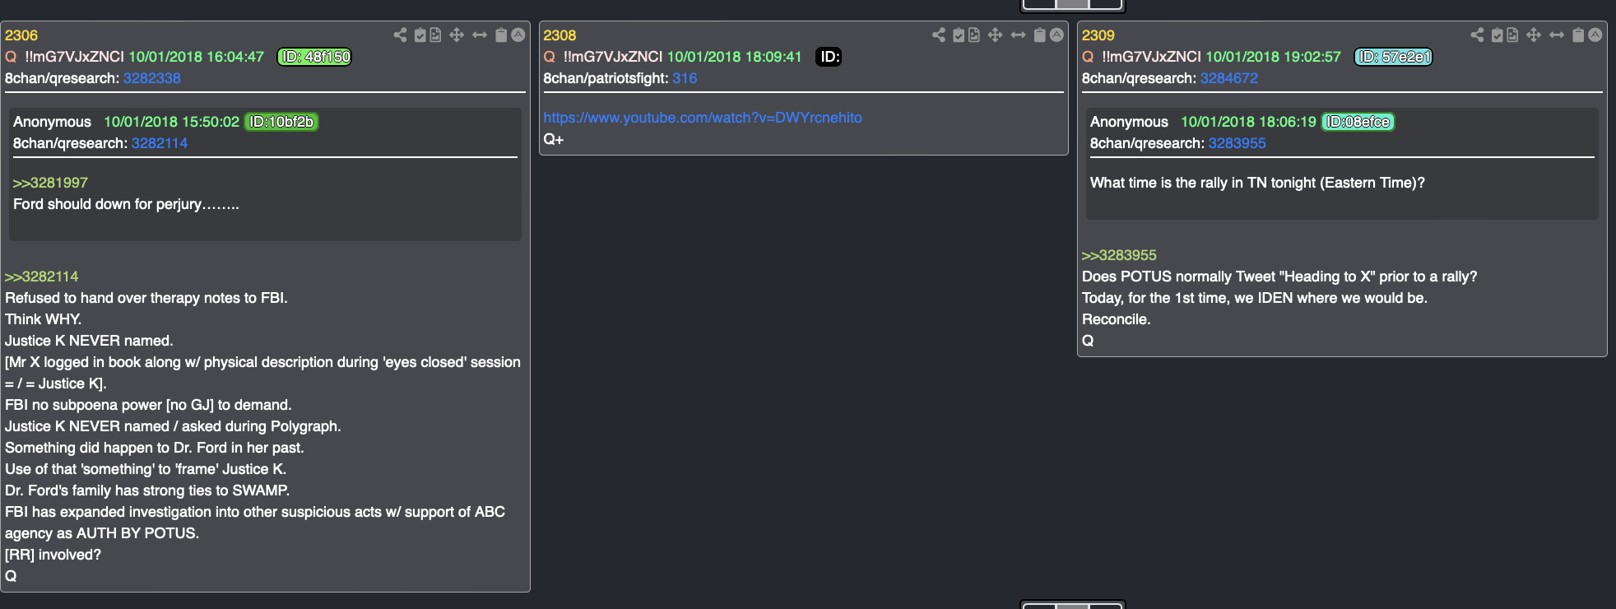Click tripcode !!mG7VJxZNCI on post 2309
Screen dimensions: 1616x609
(1152, 57)
